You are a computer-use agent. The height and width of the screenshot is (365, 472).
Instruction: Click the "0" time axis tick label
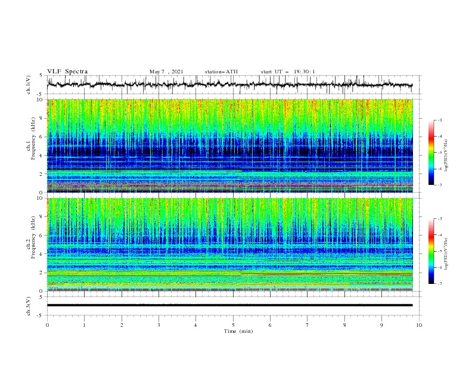(47, 325)
